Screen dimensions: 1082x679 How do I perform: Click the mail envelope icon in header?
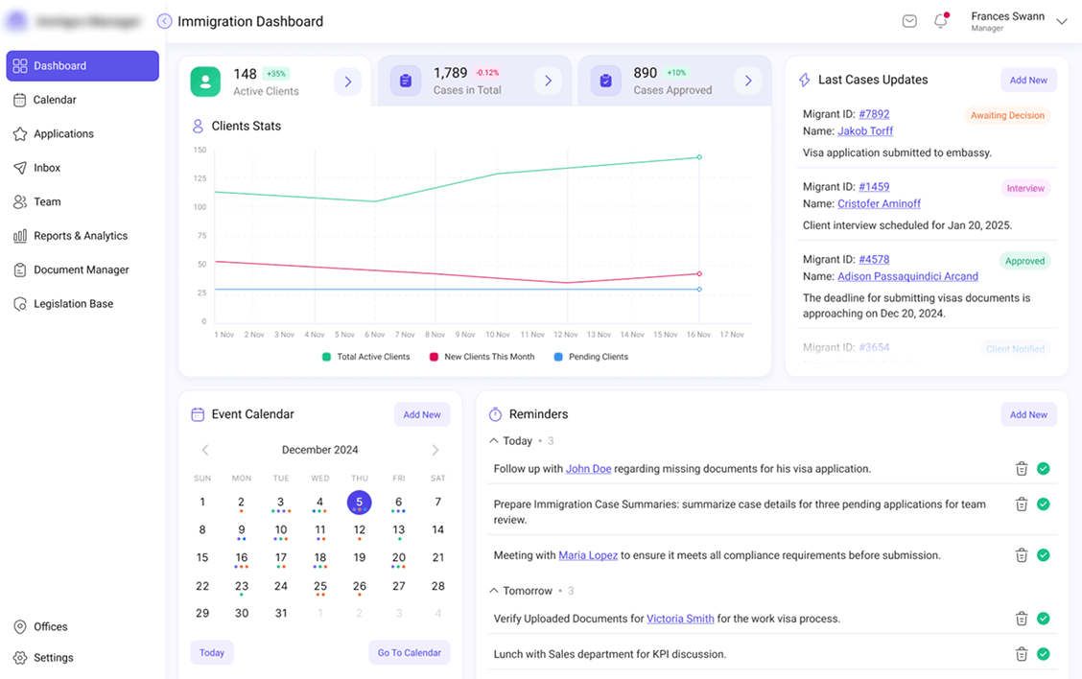point(909,21)
